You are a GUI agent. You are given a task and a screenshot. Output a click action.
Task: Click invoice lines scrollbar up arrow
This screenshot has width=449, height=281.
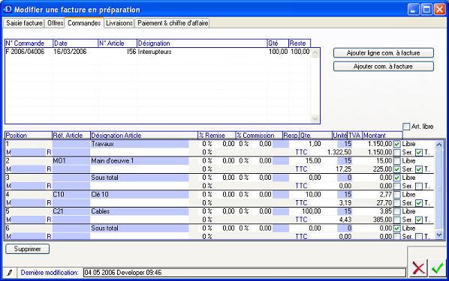[439, 145]
